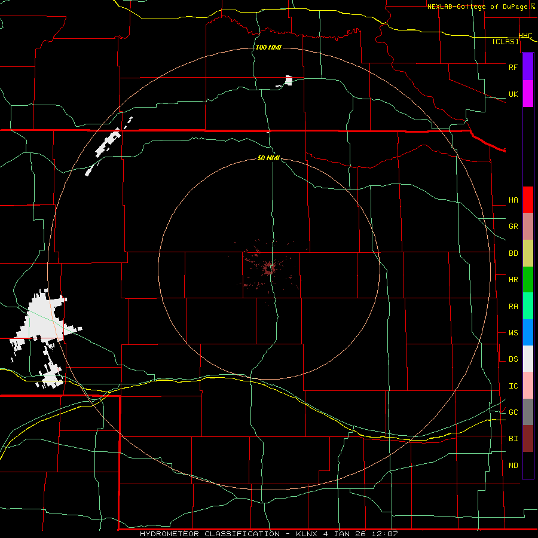Click the white DS legend swatch

(x=528, y=359)
